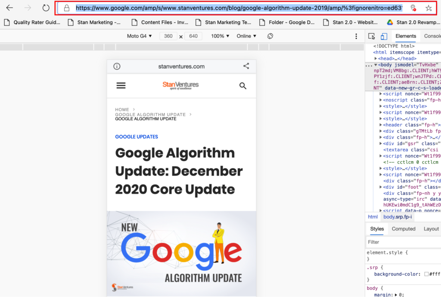The image size is (441, 297).
Task: Click the browser back arrow
Action: pyautogui.click(x=9, y=8)
